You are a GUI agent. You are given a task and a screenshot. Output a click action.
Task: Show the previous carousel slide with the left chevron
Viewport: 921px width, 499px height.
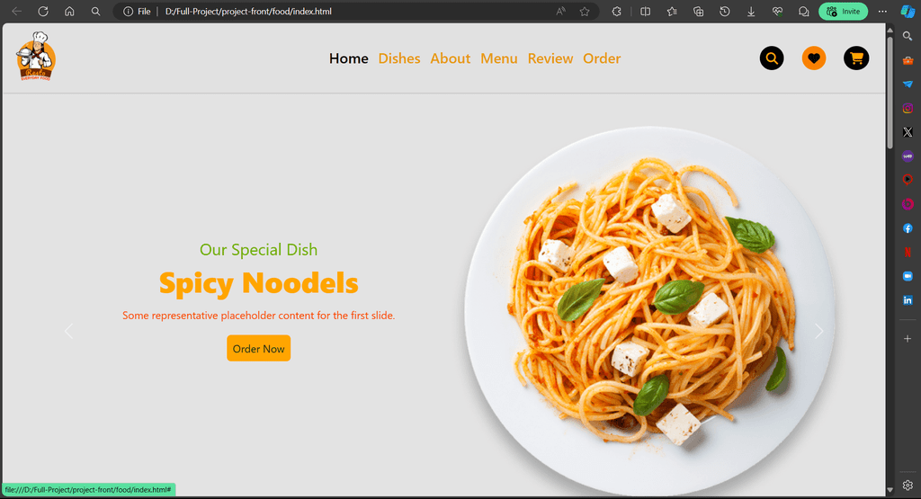(x=68, y=331)
